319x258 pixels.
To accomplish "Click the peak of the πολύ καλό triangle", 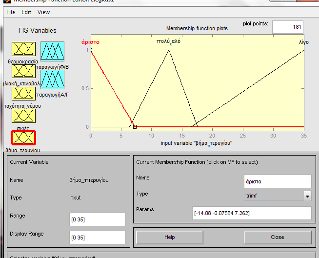I will 169,50.
